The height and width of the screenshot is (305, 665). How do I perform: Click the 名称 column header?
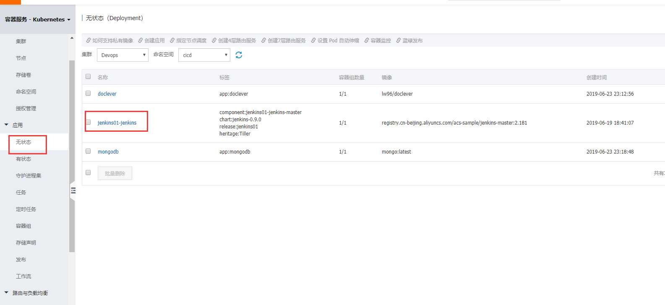pos(103,77)
